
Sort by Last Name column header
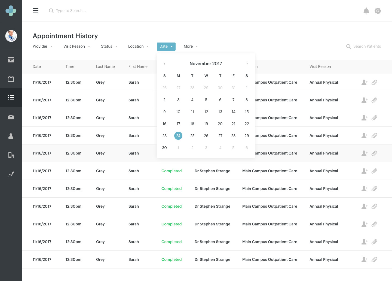(x=105, y=67)
